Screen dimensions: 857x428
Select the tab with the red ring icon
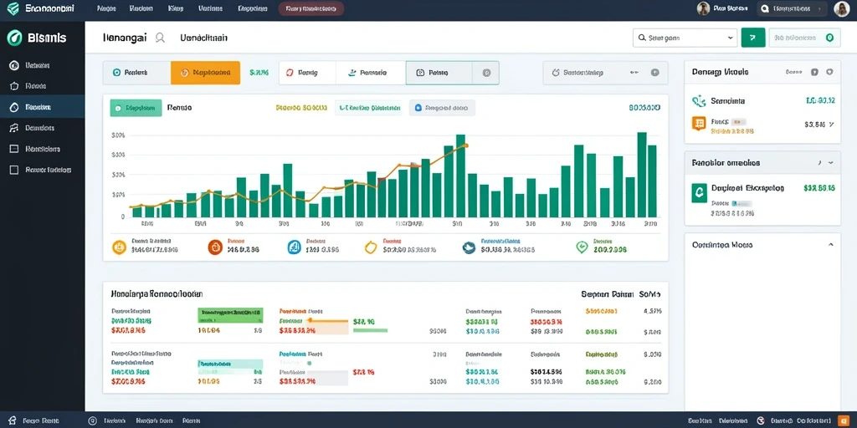coord(307,73)
